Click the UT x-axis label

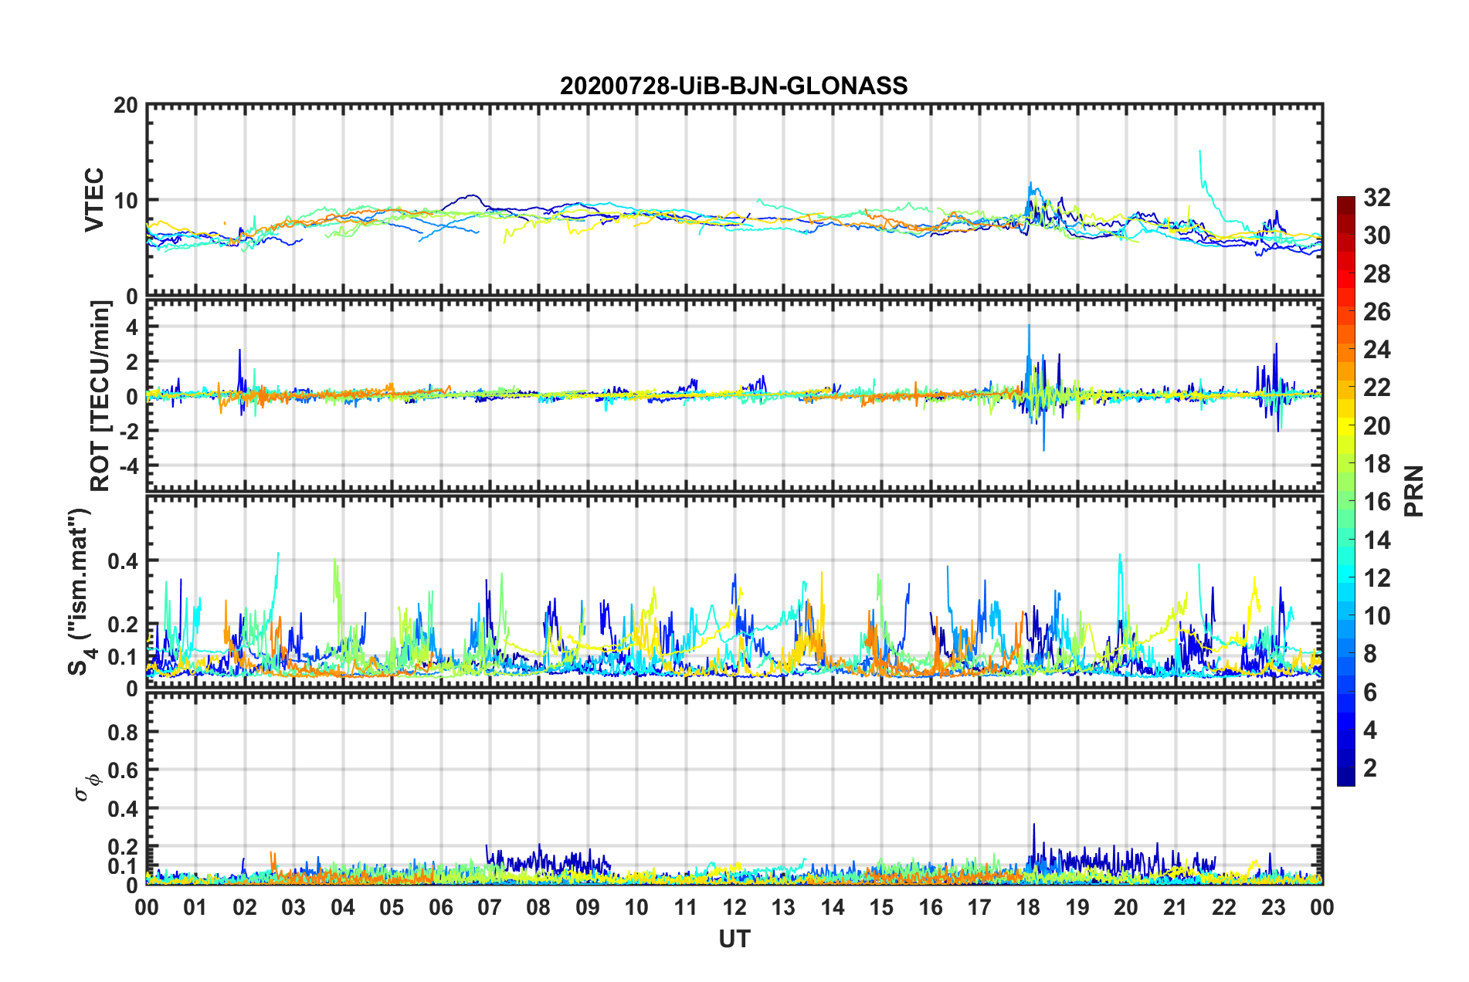[x=734, y=939]
